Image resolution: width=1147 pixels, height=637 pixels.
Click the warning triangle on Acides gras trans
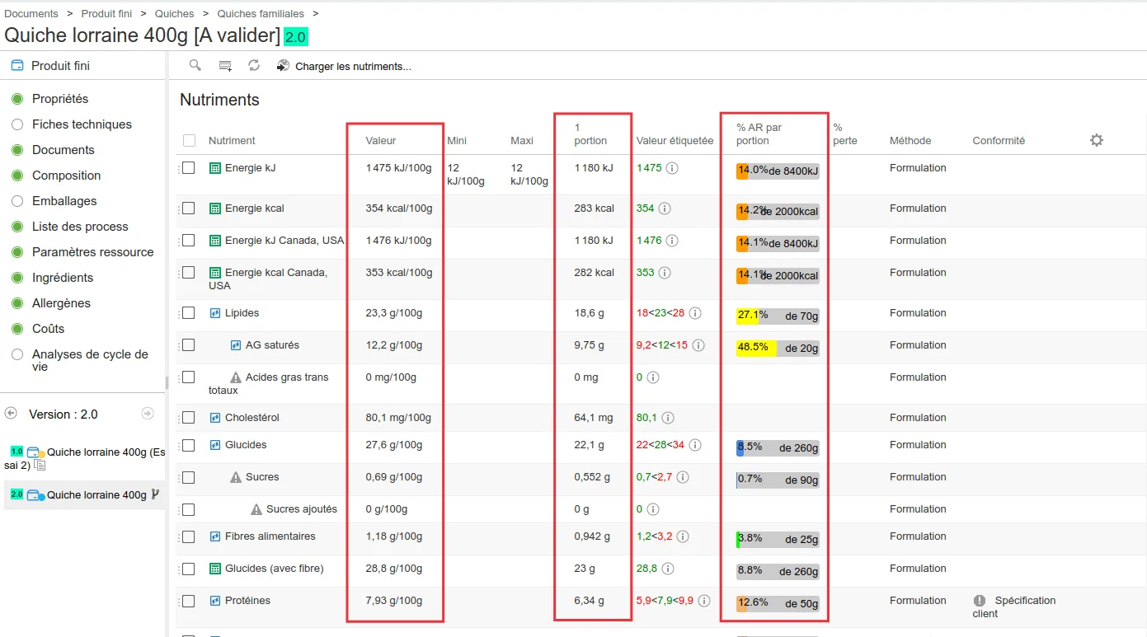236,377
